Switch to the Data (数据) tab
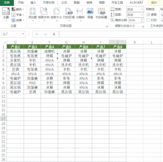 [77, 3]
